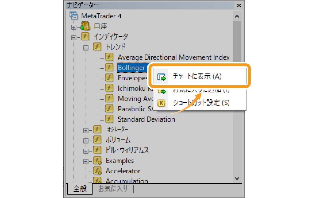
Task: Select the Accelerator indicator label
Action: coord(123,171)
